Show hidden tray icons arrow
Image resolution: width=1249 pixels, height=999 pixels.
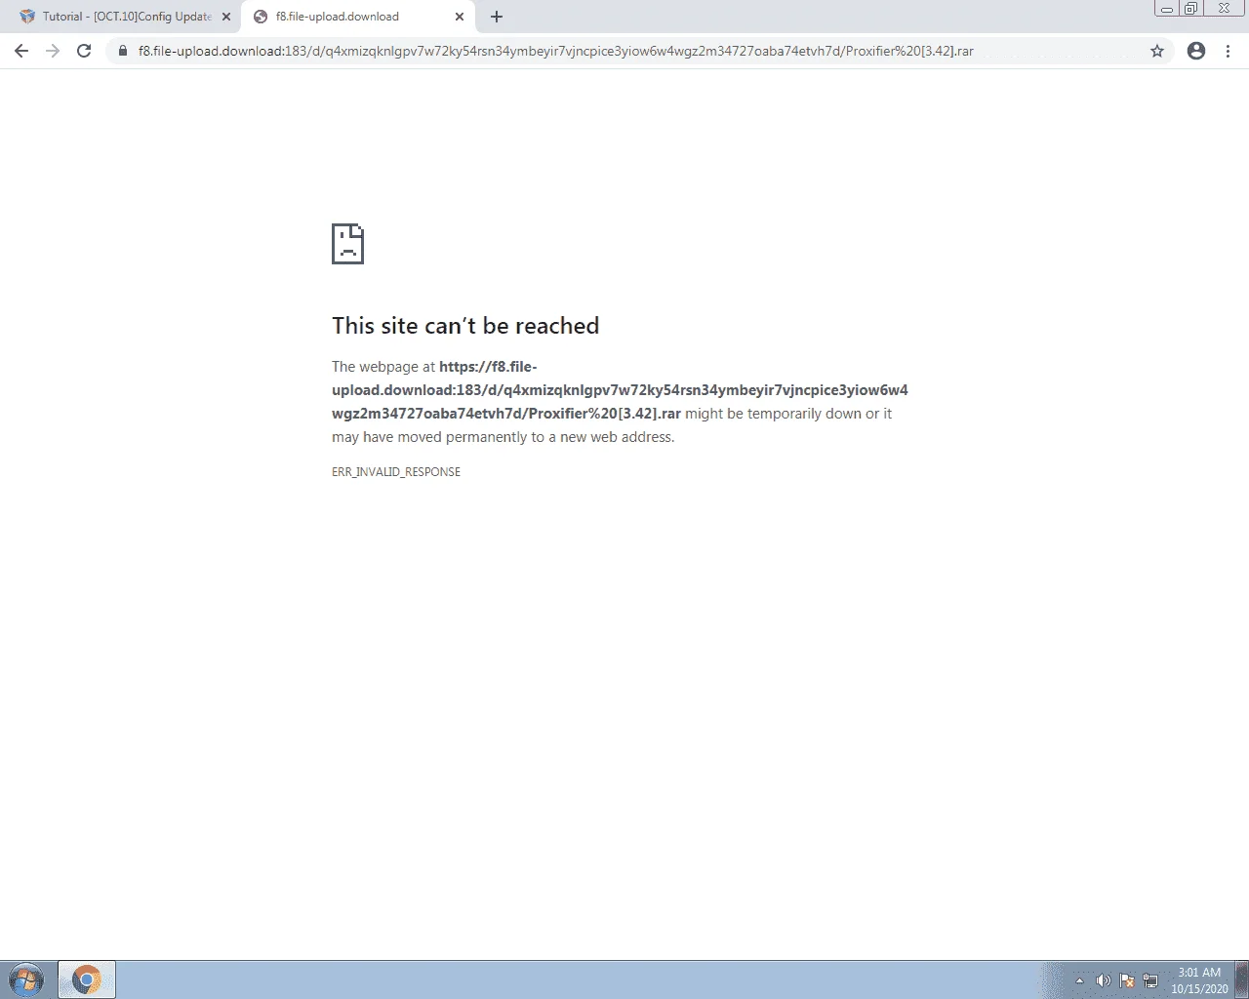pos(1079,980)
